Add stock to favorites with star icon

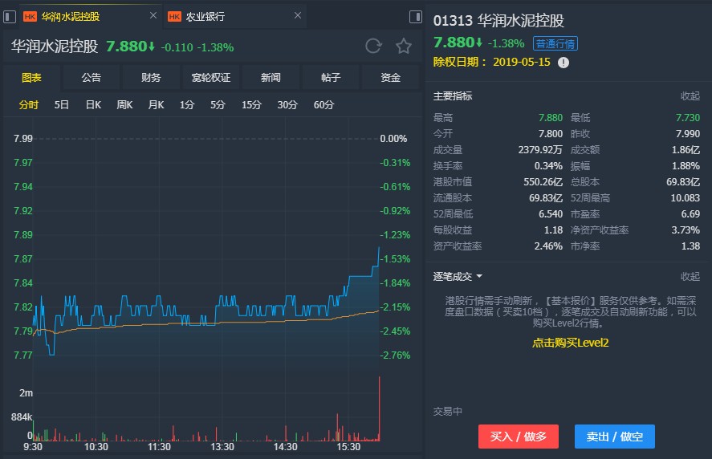pyautogui.click(x=404, y=47)
